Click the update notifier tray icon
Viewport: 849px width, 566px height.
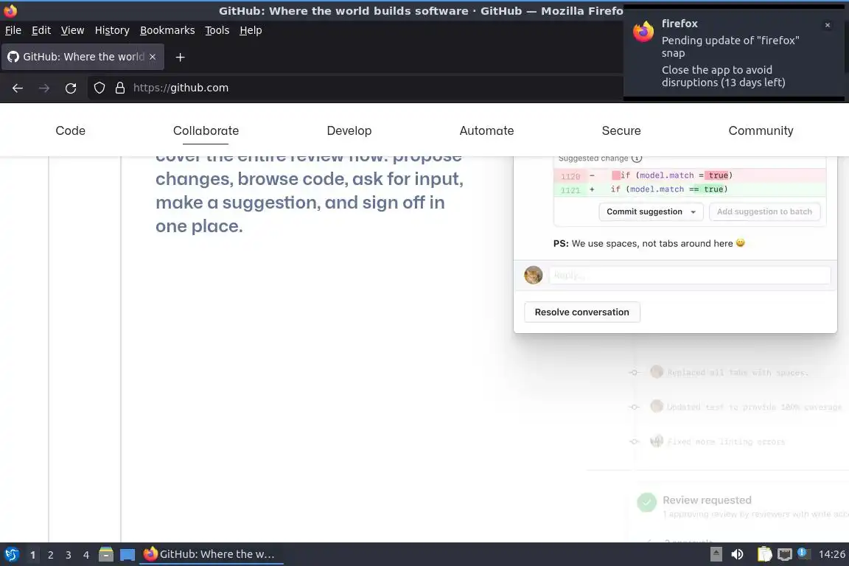point(803,553)
